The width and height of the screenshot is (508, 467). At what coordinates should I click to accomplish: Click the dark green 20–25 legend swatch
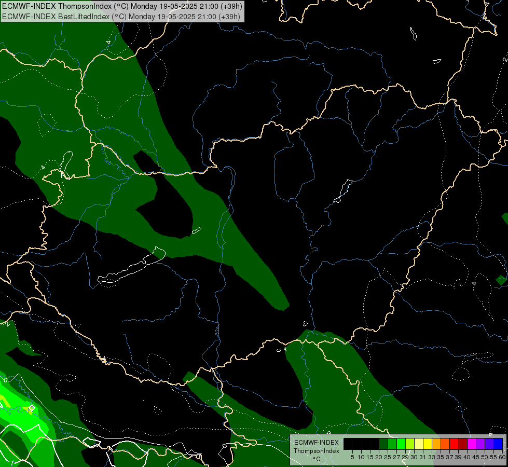click(383, 444)
